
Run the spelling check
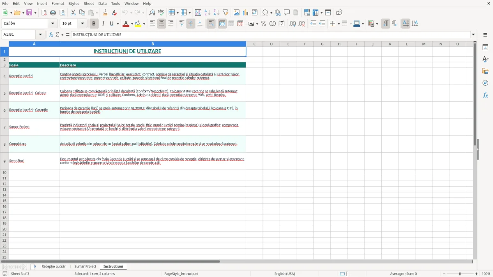point(161,13)
